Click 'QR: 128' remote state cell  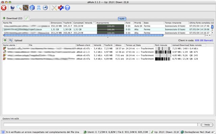[x=193, y=59]
